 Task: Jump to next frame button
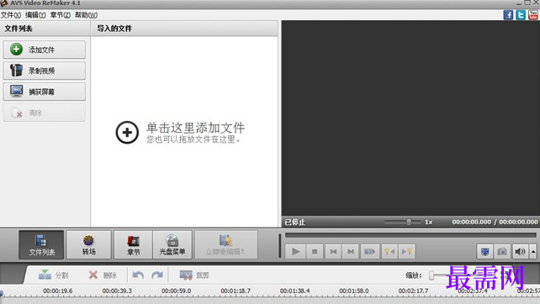351,252
